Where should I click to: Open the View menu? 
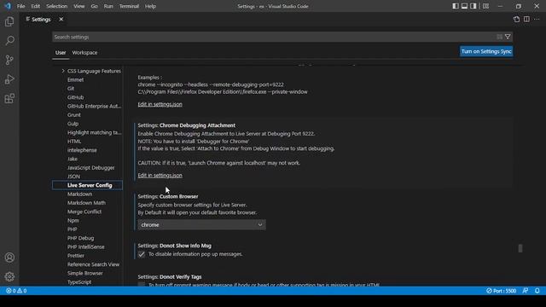79,6
